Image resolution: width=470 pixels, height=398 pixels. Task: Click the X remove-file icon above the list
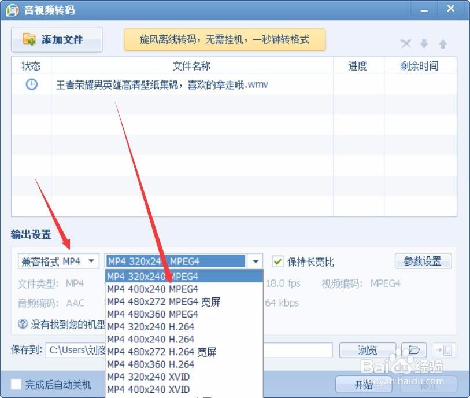click(406, 43)
